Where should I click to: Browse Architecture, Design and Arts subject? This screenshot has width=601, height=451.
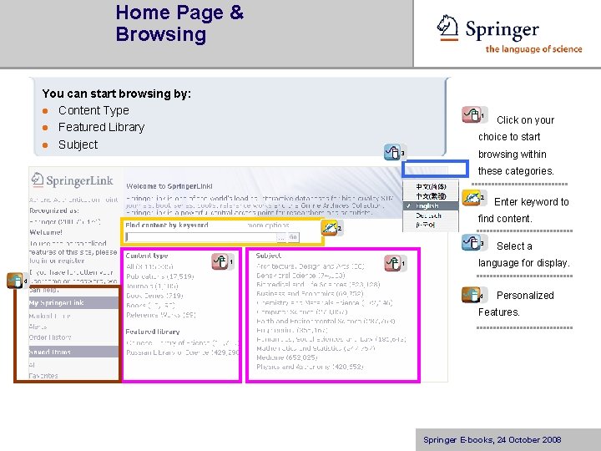tap(310, 266)
